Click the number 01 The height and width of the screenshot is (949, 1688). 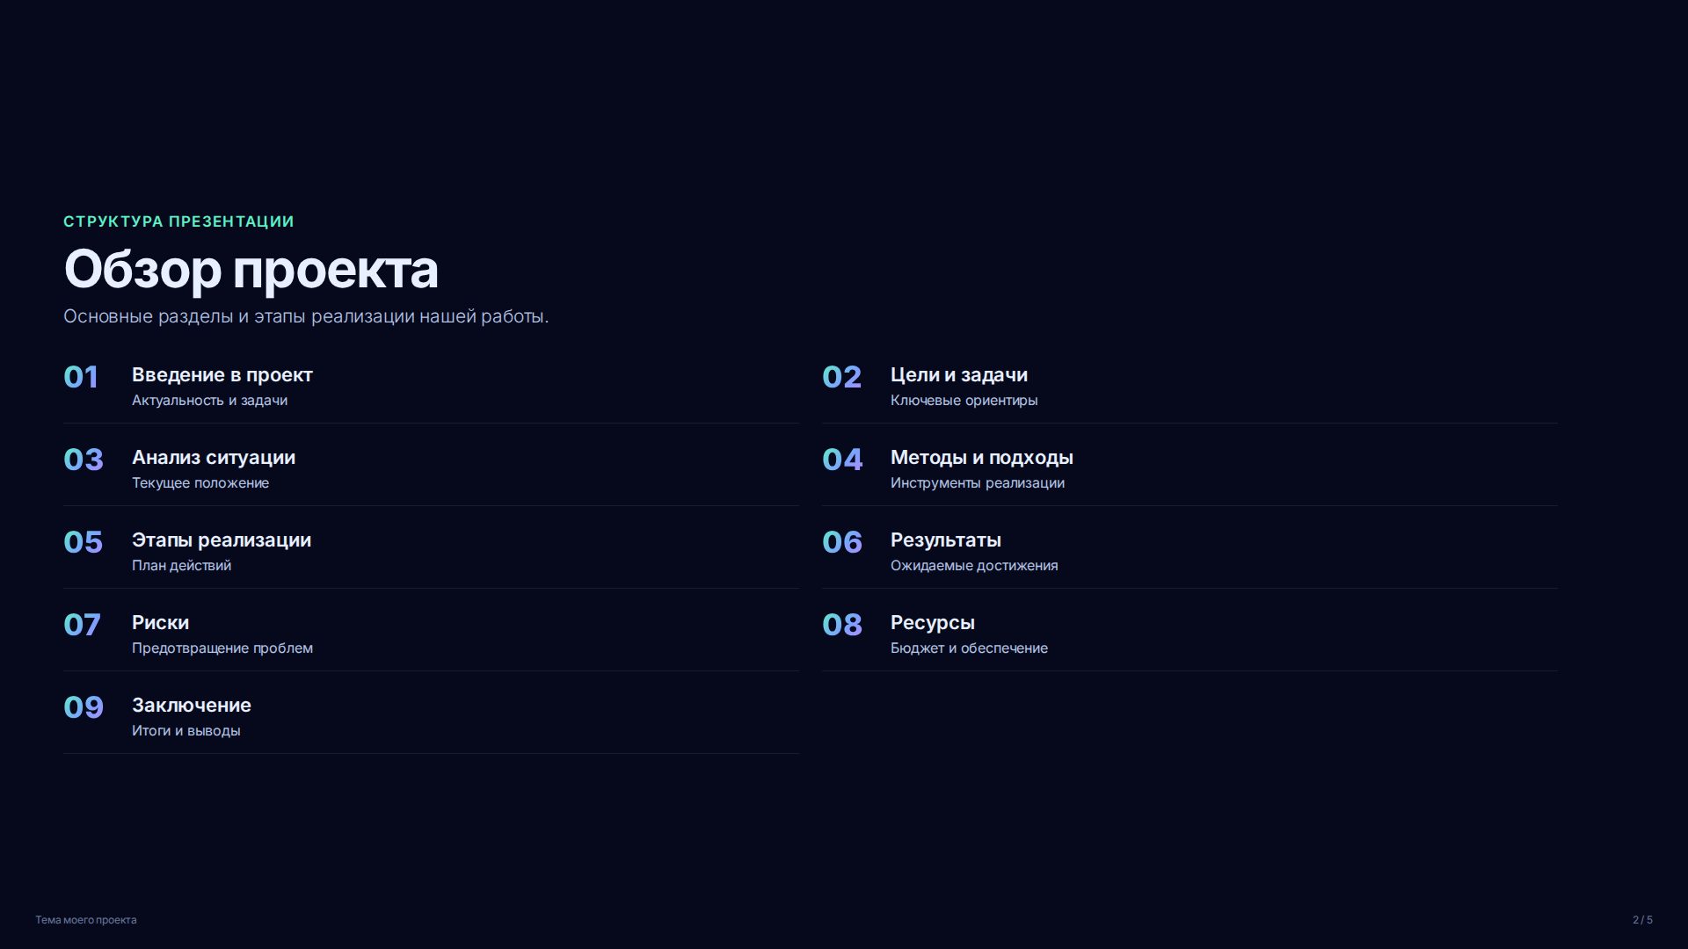[x=81, y=377]
